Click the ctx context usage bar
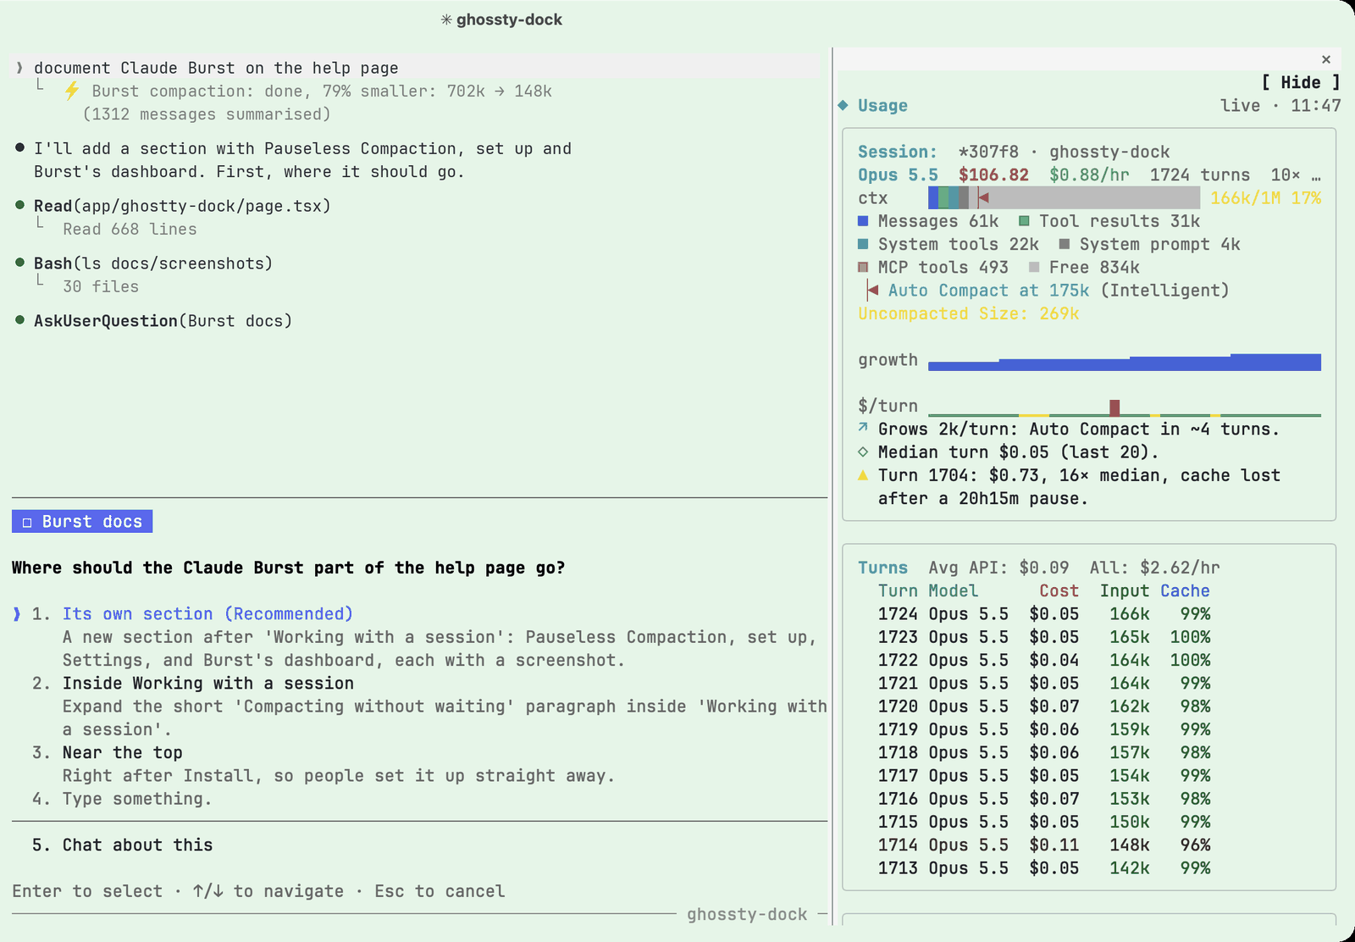The image size is (1355, 942). pyautogui.click(x=1064, y=198)
